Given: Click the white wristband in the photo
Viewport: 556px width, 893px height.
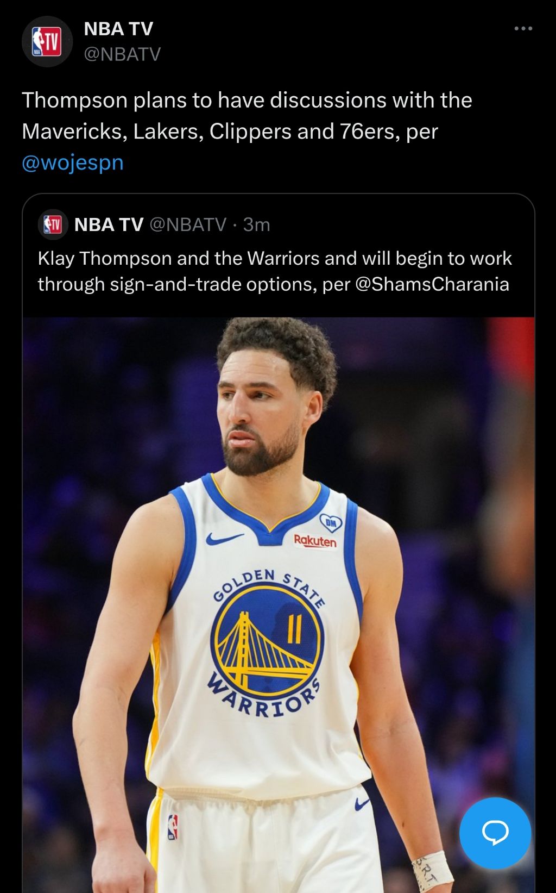Looking at the screenshot, I should tap(432, 868).
